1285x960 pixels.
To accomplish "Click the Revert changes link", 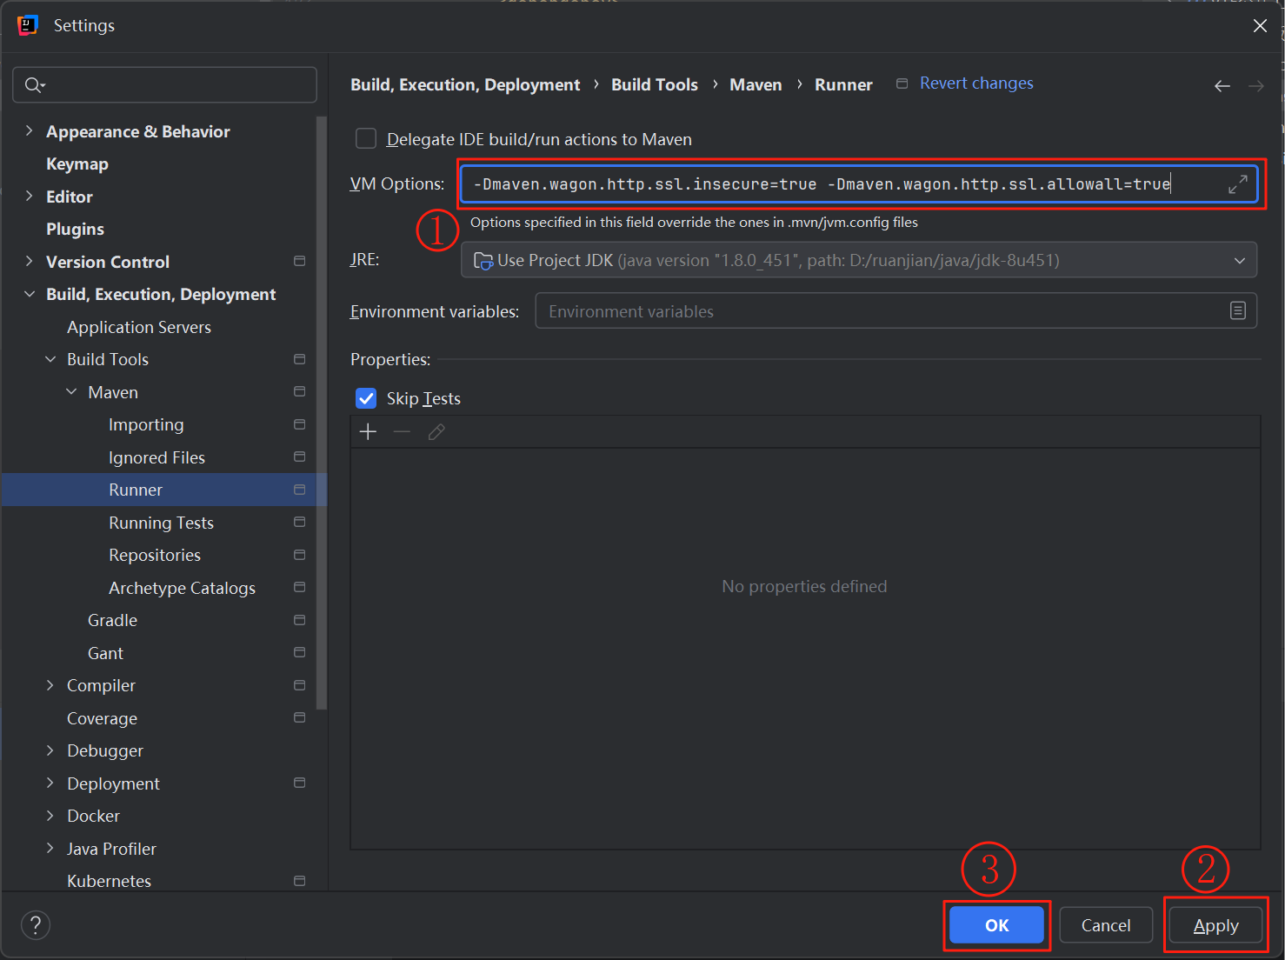I will click(x=976, y=83).
